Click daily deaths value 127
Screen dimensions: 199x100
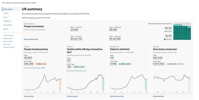[x=69, y=61]
